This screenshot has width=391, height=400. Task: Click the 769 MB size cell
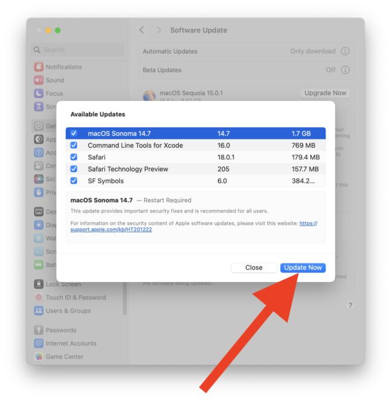[x=303, y=145]
